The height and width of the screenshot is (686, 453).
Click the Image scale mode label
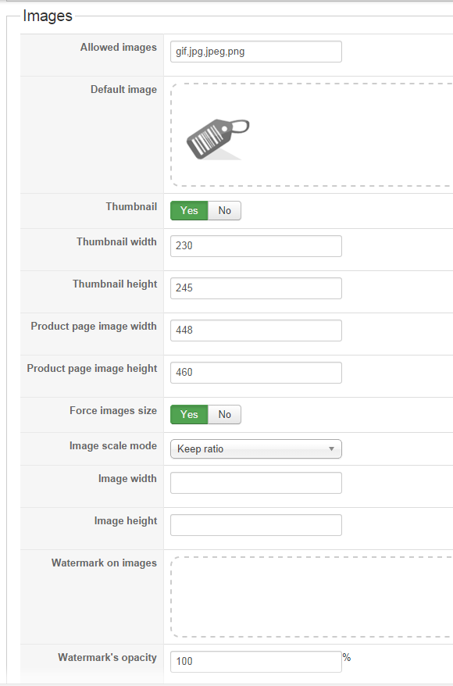point(112,446)
